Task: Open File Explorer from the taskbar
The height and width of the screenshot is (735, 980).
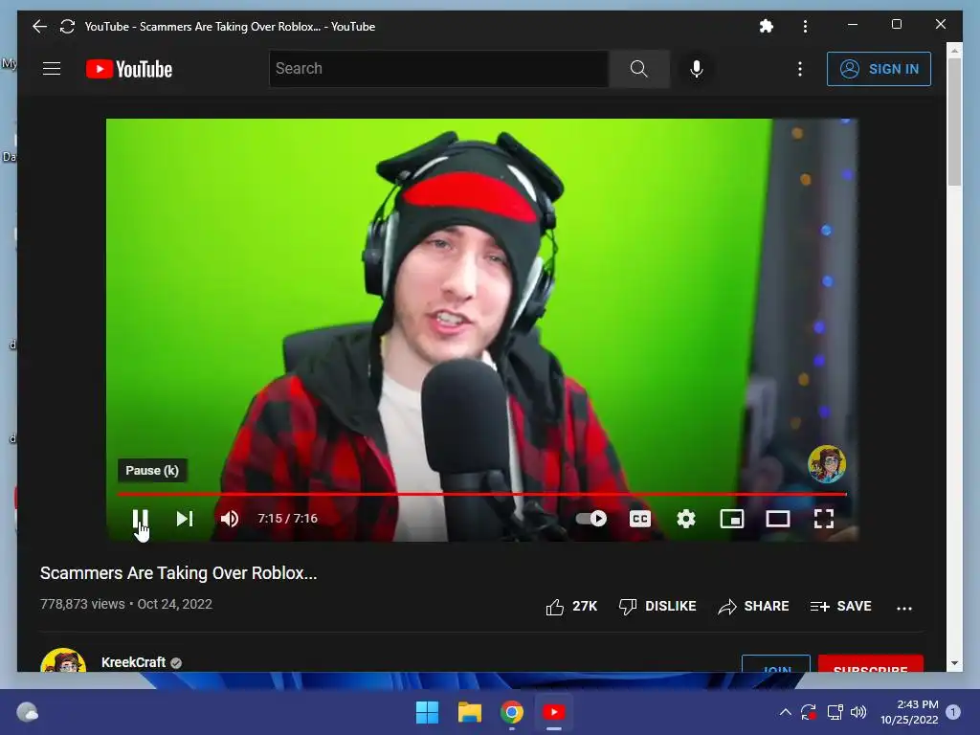Action: tap(469, 712)
